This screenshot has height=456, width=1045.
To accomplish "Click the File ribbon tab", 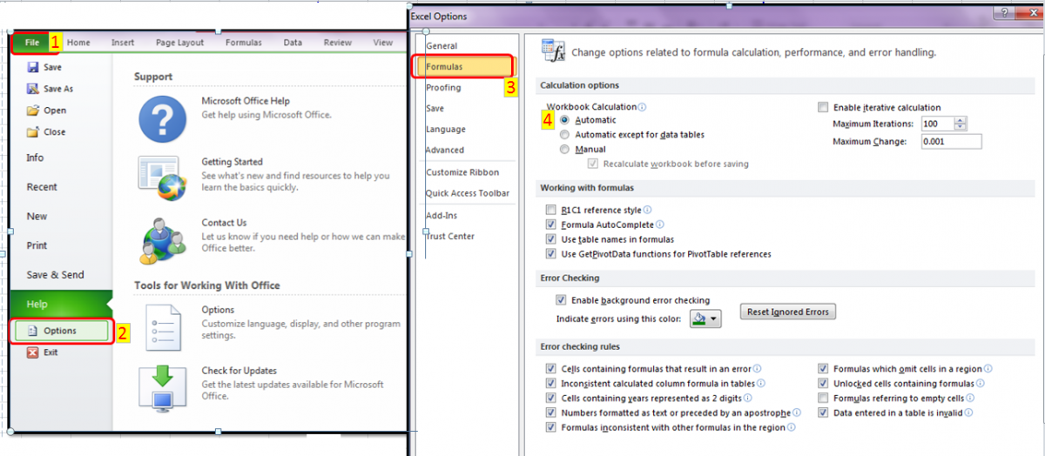I will pos(32,42).
